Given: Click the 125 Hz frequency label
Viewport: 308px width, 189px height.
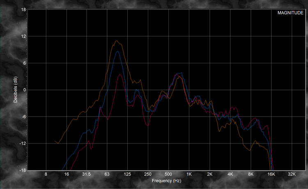Looking at the screenshot, I should point(127,174).
